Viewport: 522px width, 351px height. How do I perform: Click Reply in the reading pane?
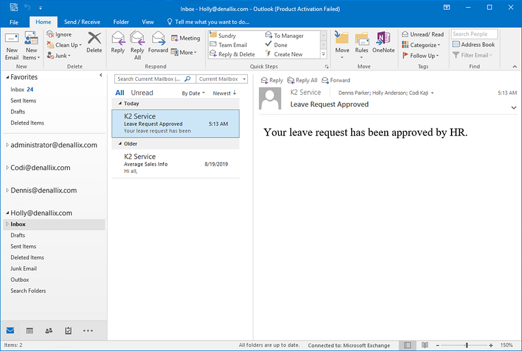click(x=272, y=80)
